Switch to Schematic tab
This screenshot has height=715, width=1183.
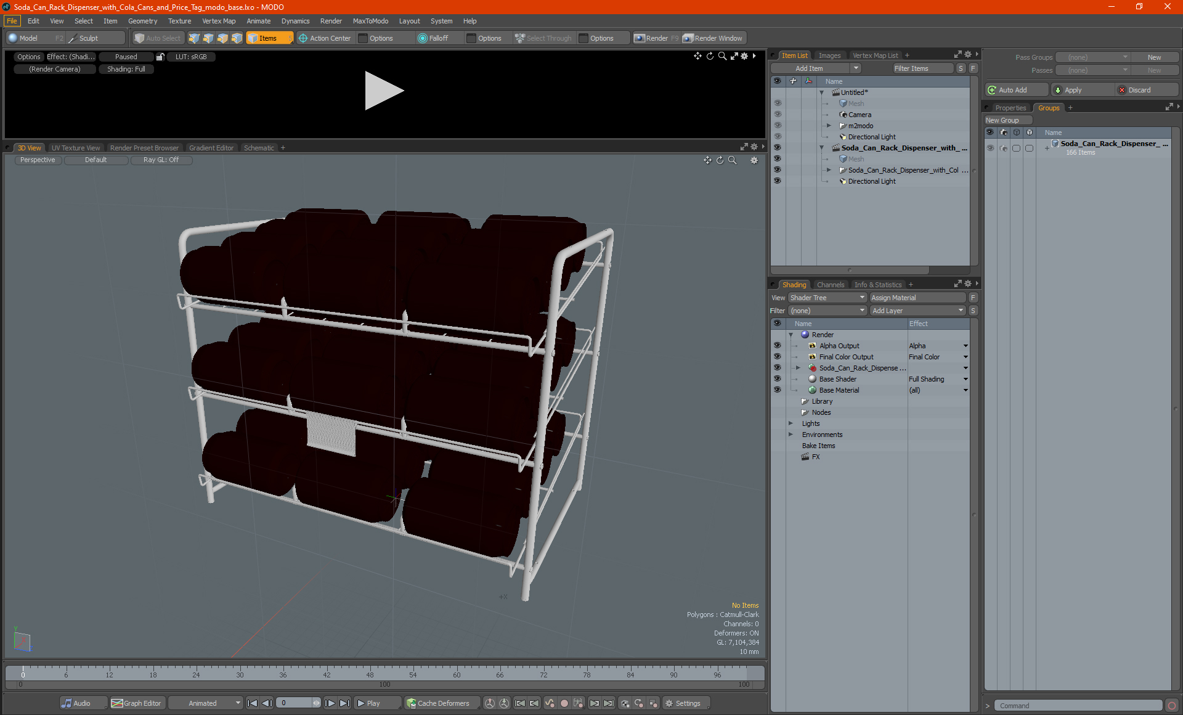point(259,148)
